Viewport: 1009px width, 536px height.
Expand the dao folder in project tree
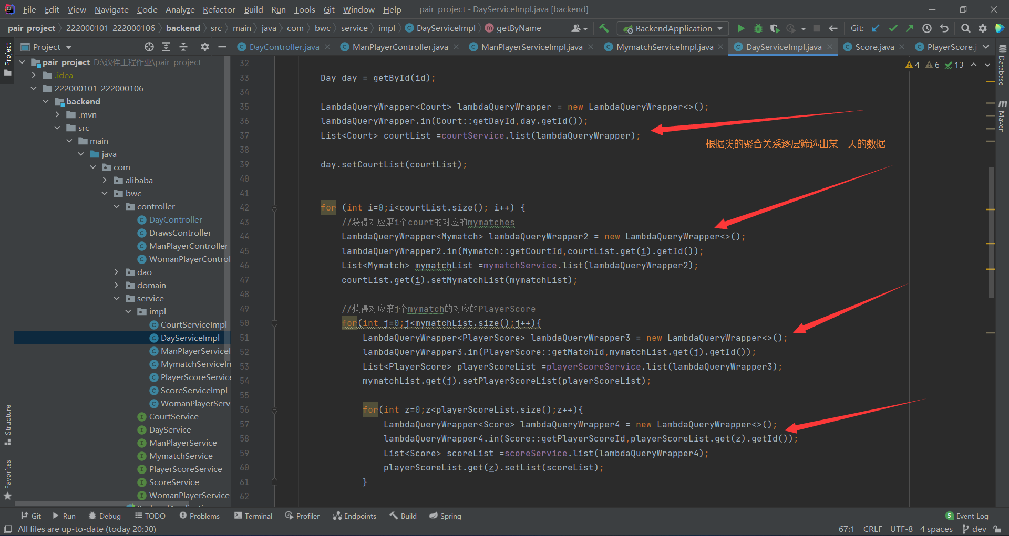point(117,272)
